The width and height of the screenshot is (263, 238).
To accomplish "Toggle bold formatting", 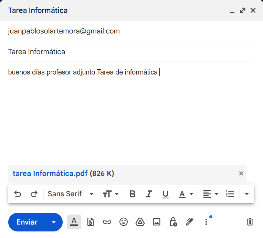I will (x=133, y=194).
